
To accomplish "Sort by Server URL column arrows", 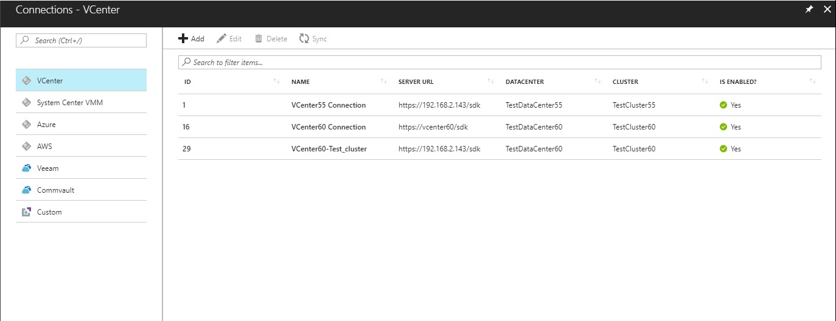I will (490, 81).
